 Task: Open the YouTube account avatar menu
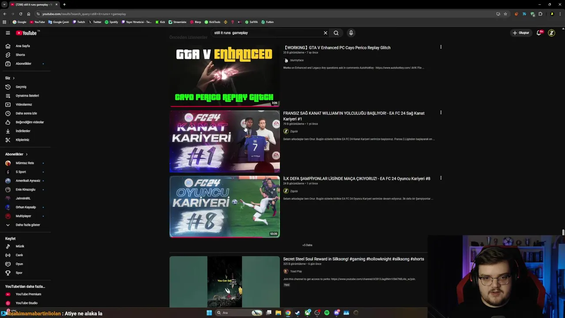(551, 33)
